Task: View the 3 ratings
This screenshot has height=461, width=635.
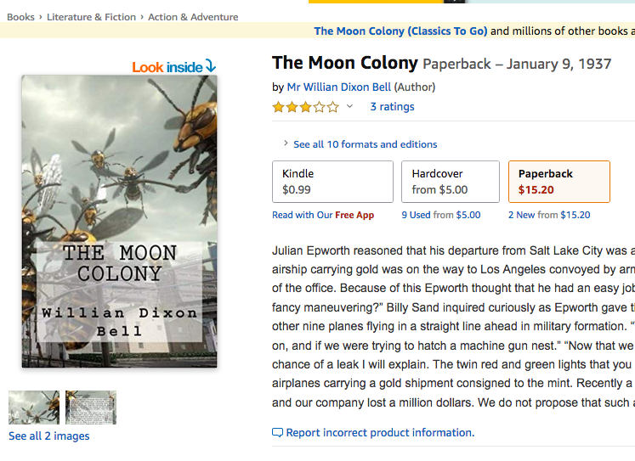Action: pyautogui.click(x=392, y=107)
